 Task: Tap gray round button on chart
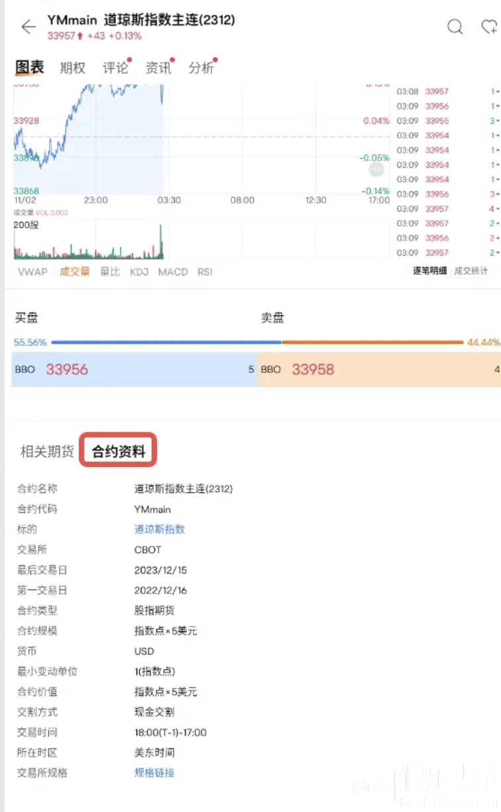click(x=376, y=170)
